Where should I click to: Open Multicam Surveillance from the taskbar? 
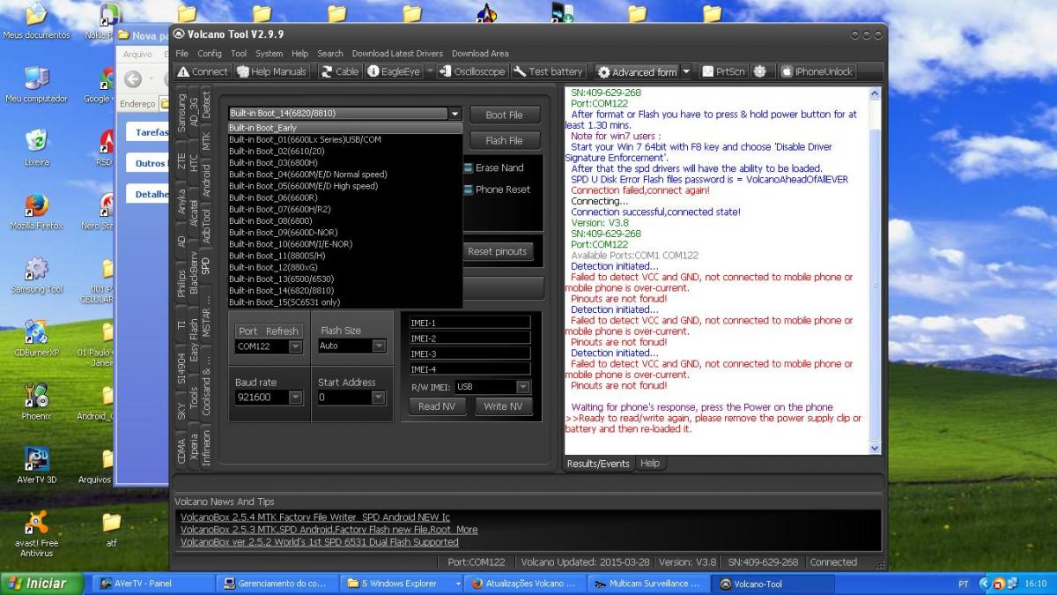coord(647,584)
